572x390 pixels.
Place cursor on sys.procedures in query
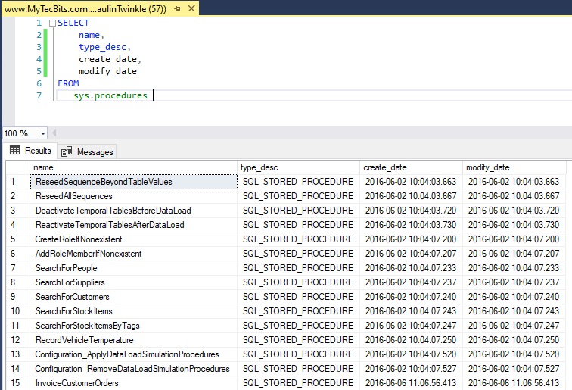110,95
